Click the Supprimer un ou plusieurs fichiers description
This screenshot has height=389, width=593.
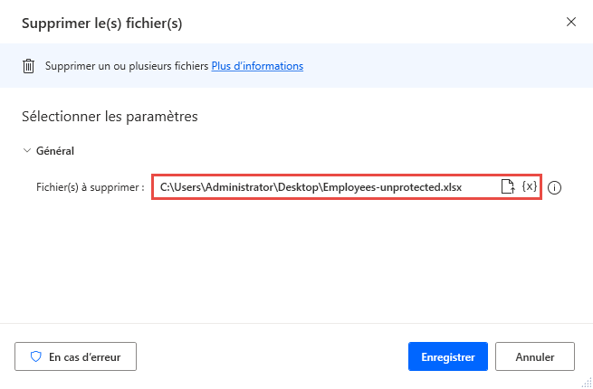(x=127, y=66)
